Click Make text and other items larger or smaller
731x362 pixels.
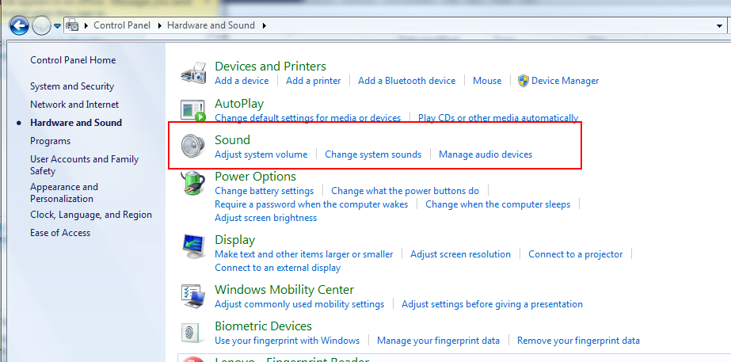point(303,254)
